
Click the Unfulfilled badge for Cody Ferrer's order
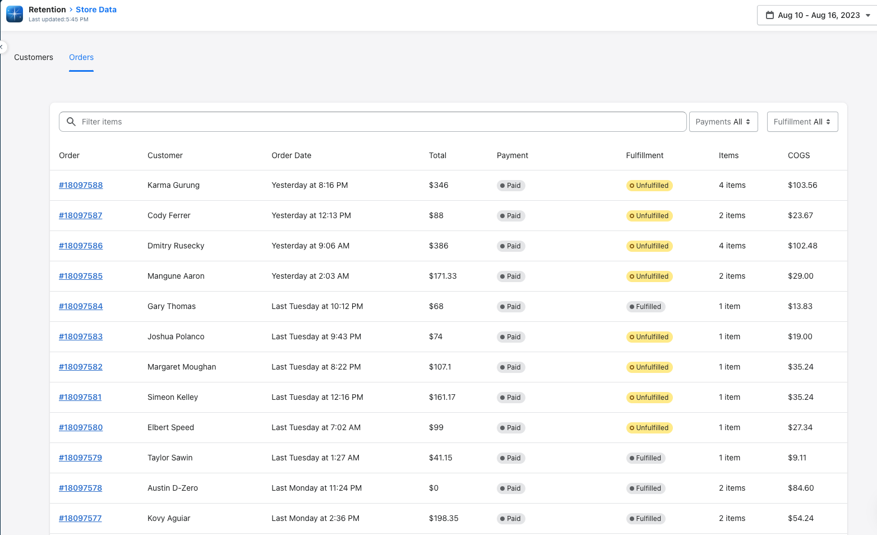(649, 216)
